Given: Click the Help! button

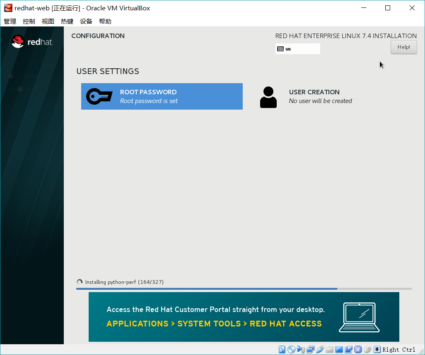Looking at the screenshot, I should point(403,47).
